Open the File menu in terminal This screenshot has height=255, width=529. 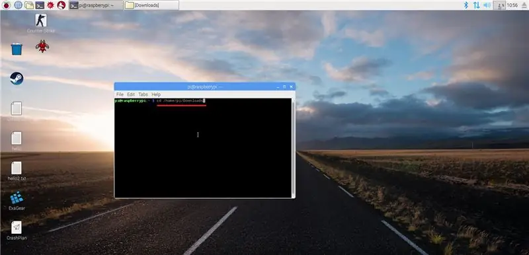click(x=120, y=94)
